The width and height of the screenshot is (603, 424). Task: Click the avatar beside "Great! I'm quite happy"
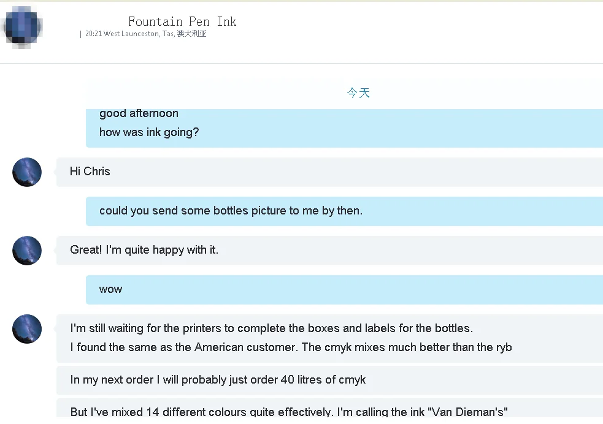pos(27,251)
